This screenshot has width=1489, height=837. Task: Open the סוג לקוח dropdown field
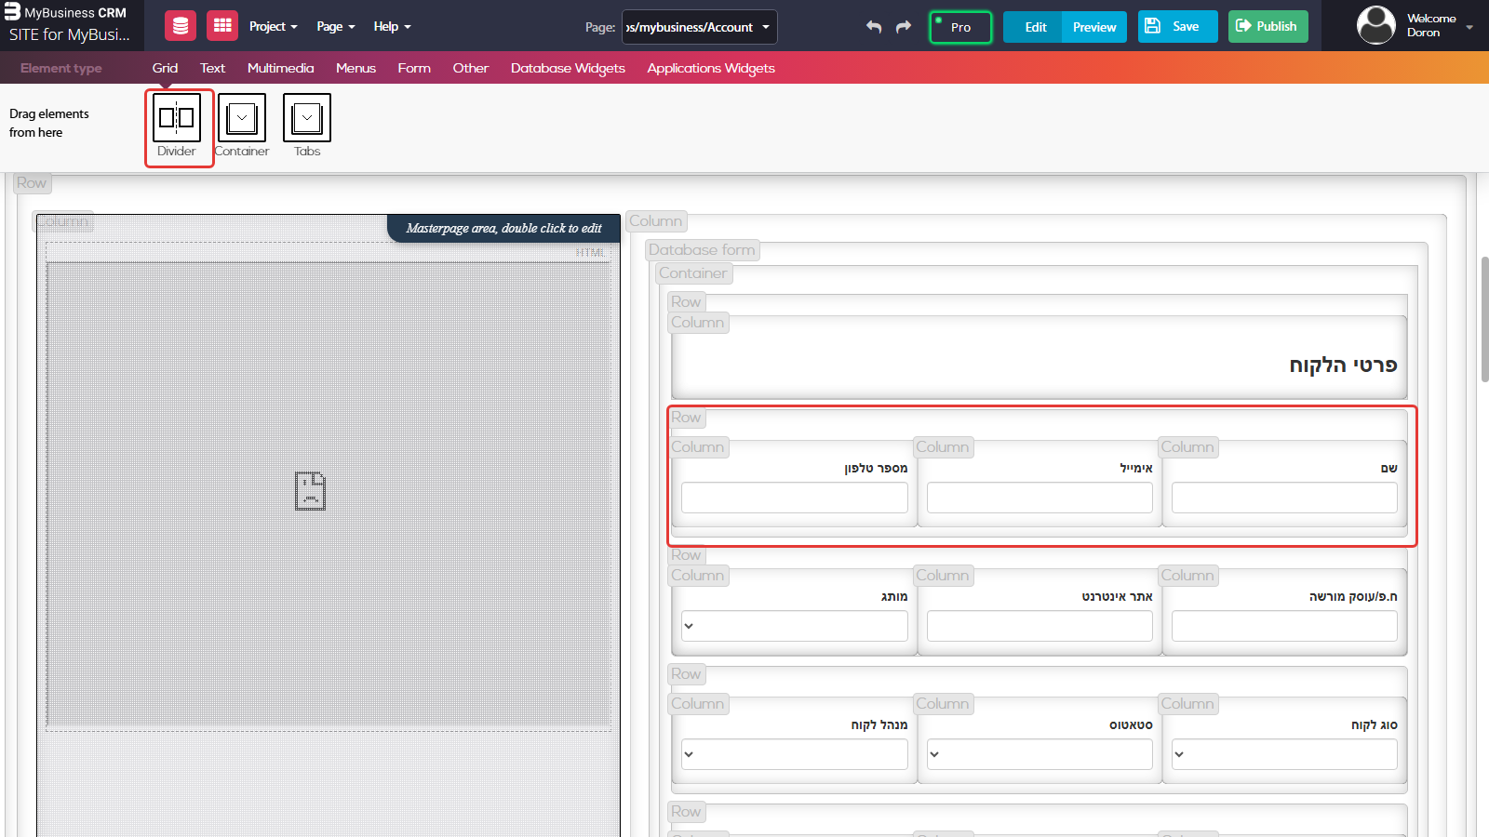click(x=1284, y=754)
